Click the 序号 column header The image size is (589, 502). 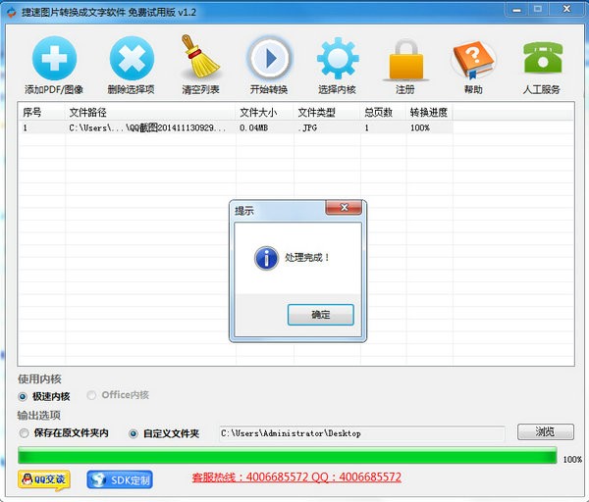pos(41,112)
